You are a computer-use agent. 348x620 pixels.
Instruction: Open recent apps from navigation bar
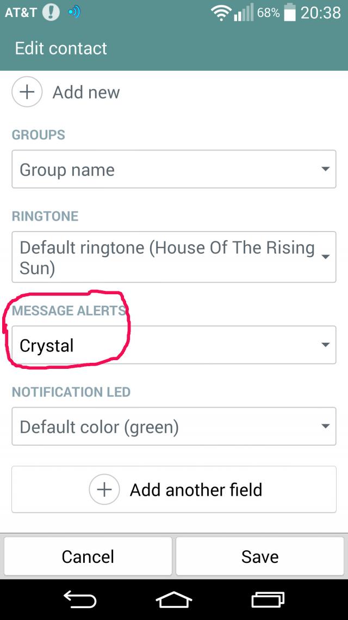point(268,600)
